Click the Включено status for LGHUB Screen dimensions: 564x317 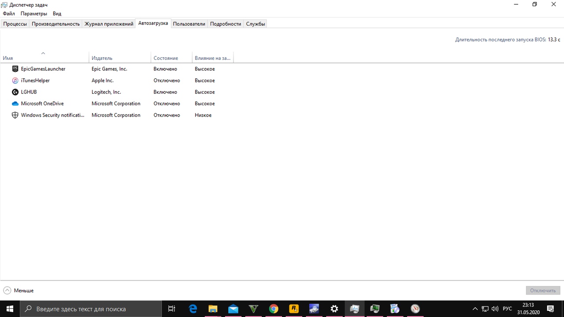click(x=165, y=92)
